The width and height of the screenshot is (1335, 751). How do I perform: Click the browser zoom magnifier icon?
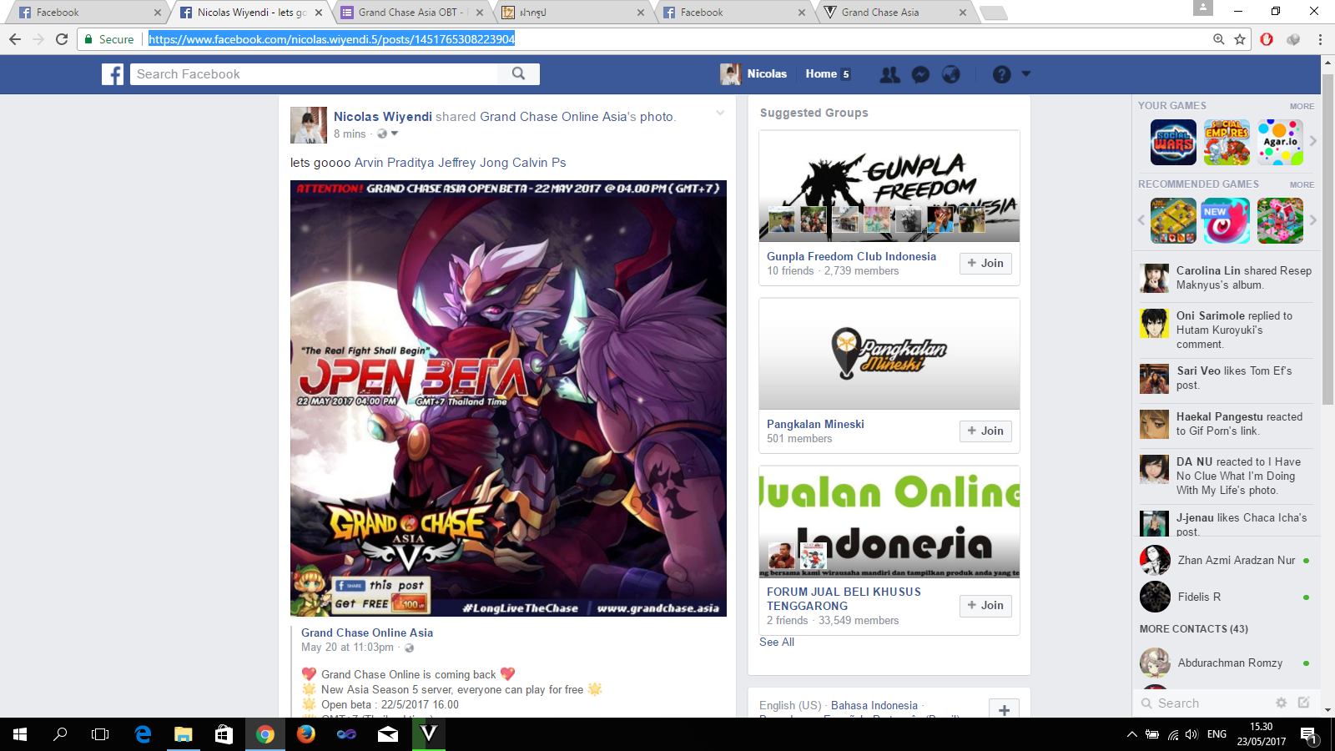tap(1219, 39)
